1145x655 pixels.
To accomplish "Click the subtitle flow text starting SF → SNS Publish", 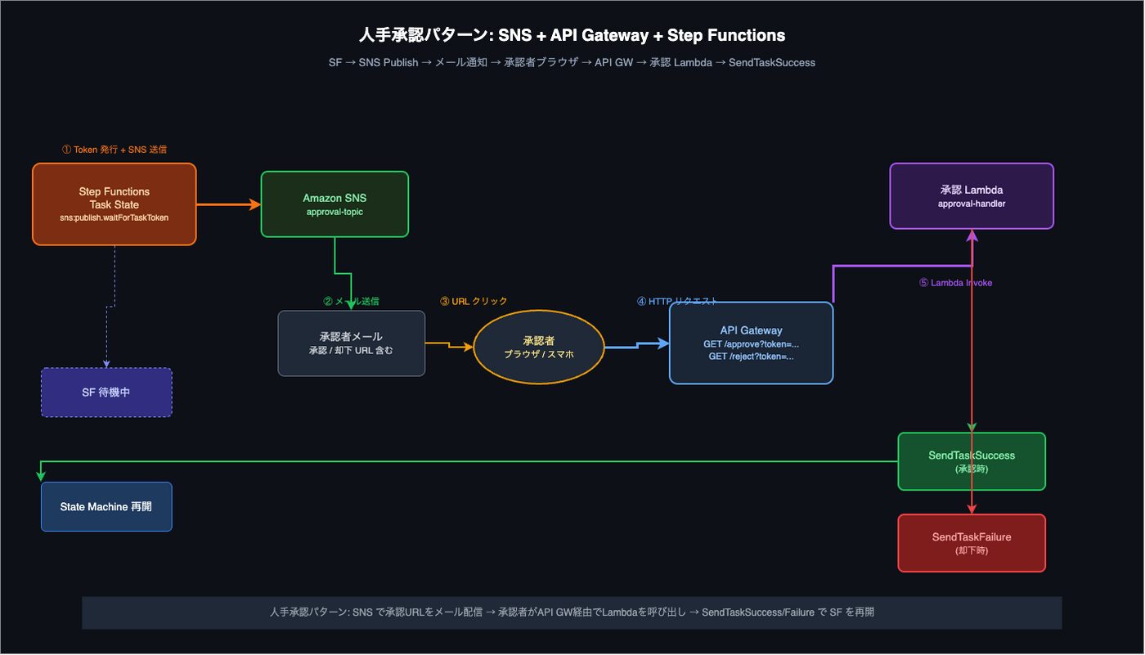I will pos(572,62).
